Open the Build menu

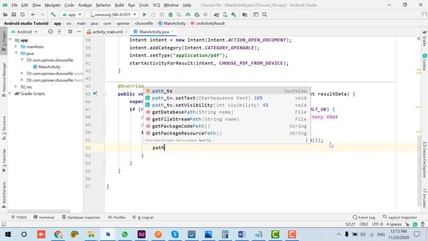click(119, 5)
